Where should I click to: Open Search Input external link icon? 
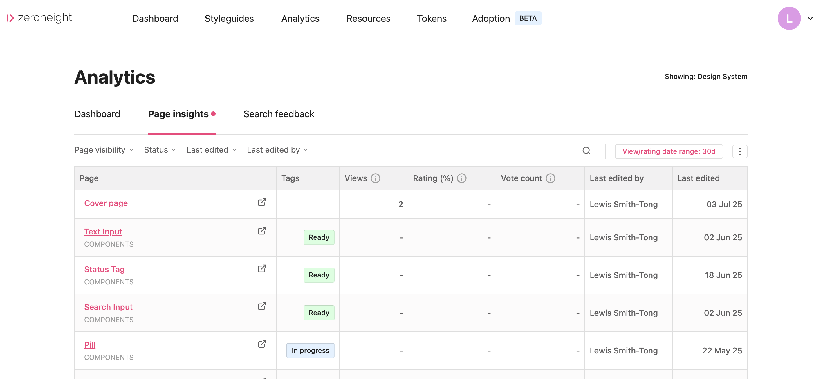coord(262,306)
